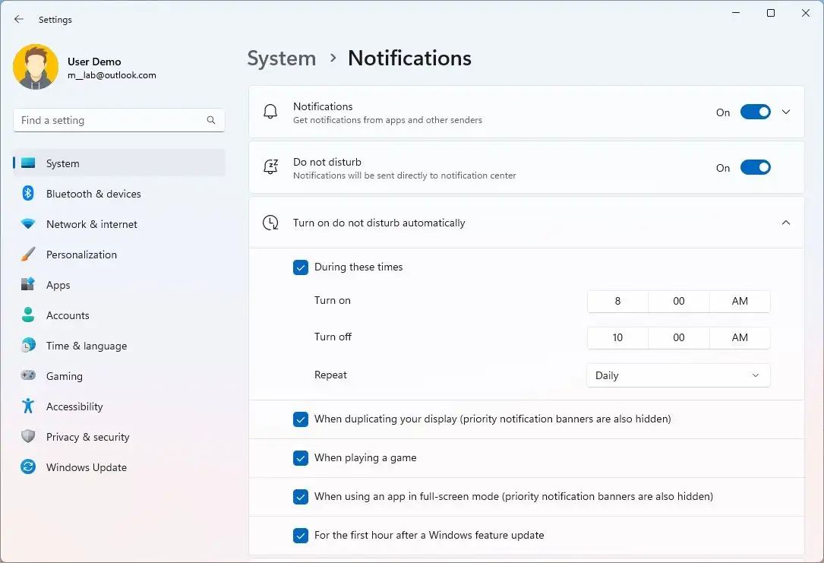Expand the Notifications row chevron
Image resolution: width=824 pixels, height=563 pixels.
tap(786, 112)
